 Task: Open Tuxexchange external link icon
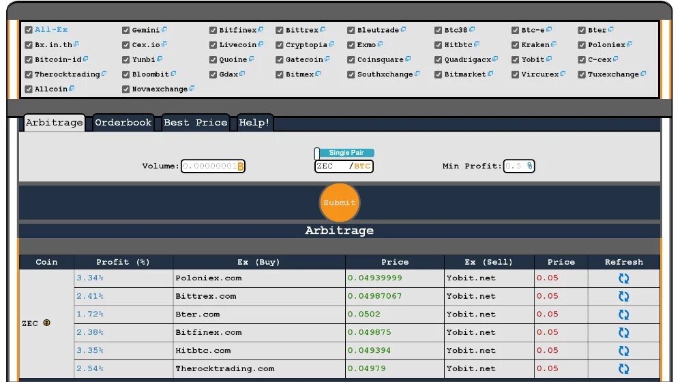[643, 74]
